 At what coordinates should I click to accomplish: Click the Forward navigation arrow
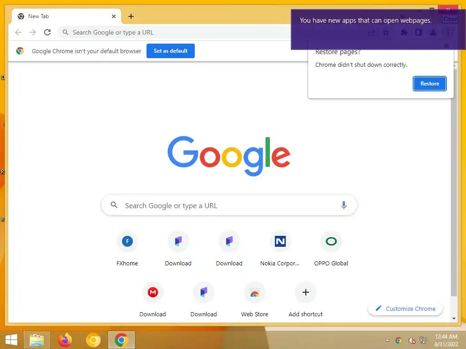(33, 32)
